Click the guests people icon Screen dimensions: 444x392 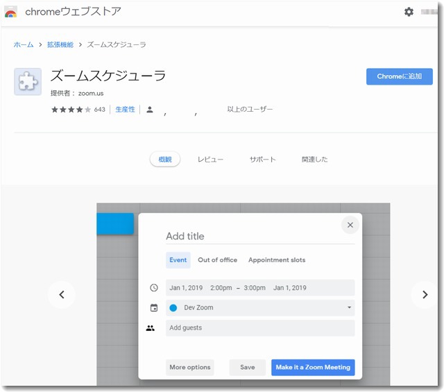(151, 328)
